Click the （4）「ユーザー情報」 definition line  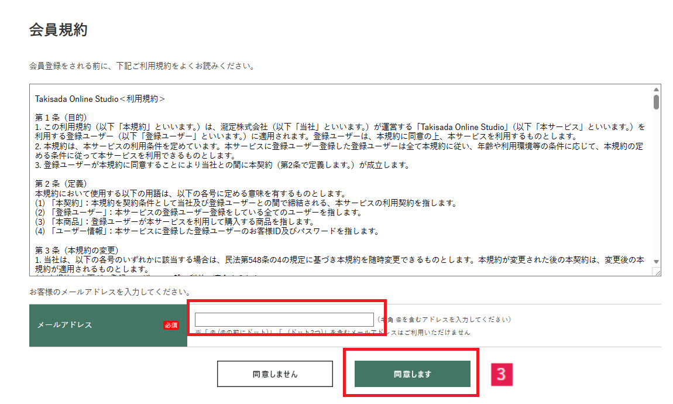207,231
